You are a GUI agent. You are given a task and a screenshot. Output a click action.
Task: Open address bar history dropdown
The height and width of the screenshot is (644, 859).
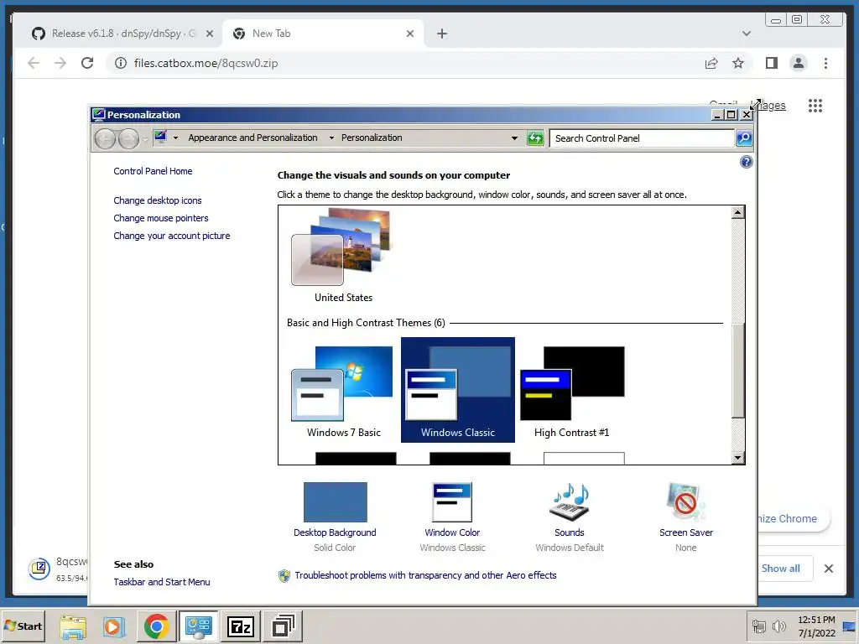514,138
